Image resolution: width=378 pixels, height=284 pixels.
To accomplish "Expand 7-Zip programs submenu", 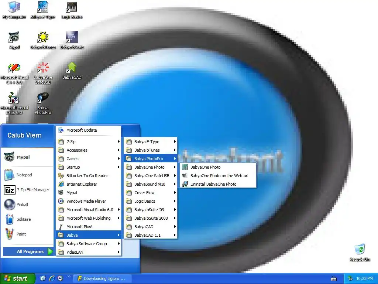I will [89, 142].
